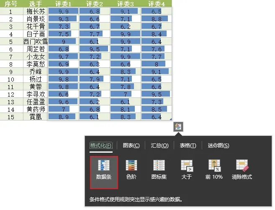Select 霓凰's 评委1 score 8.9
This screenshot has width=275, height=210.
63,117
